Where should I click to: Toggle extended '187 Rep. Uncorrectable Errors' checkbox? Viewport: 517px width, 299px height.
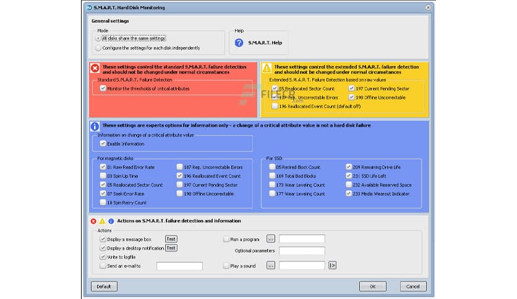pyautogui.click(x=275, y=98)
